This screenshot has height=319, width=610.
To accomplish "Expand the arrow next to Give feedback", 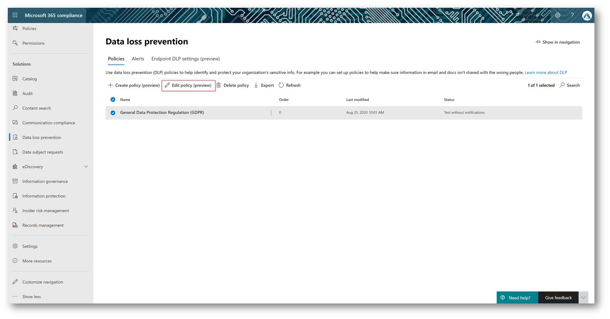I will coord(583,298).
